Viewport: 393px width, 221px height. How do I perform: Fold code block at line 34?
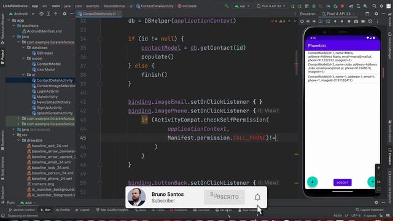pos(100,39)
